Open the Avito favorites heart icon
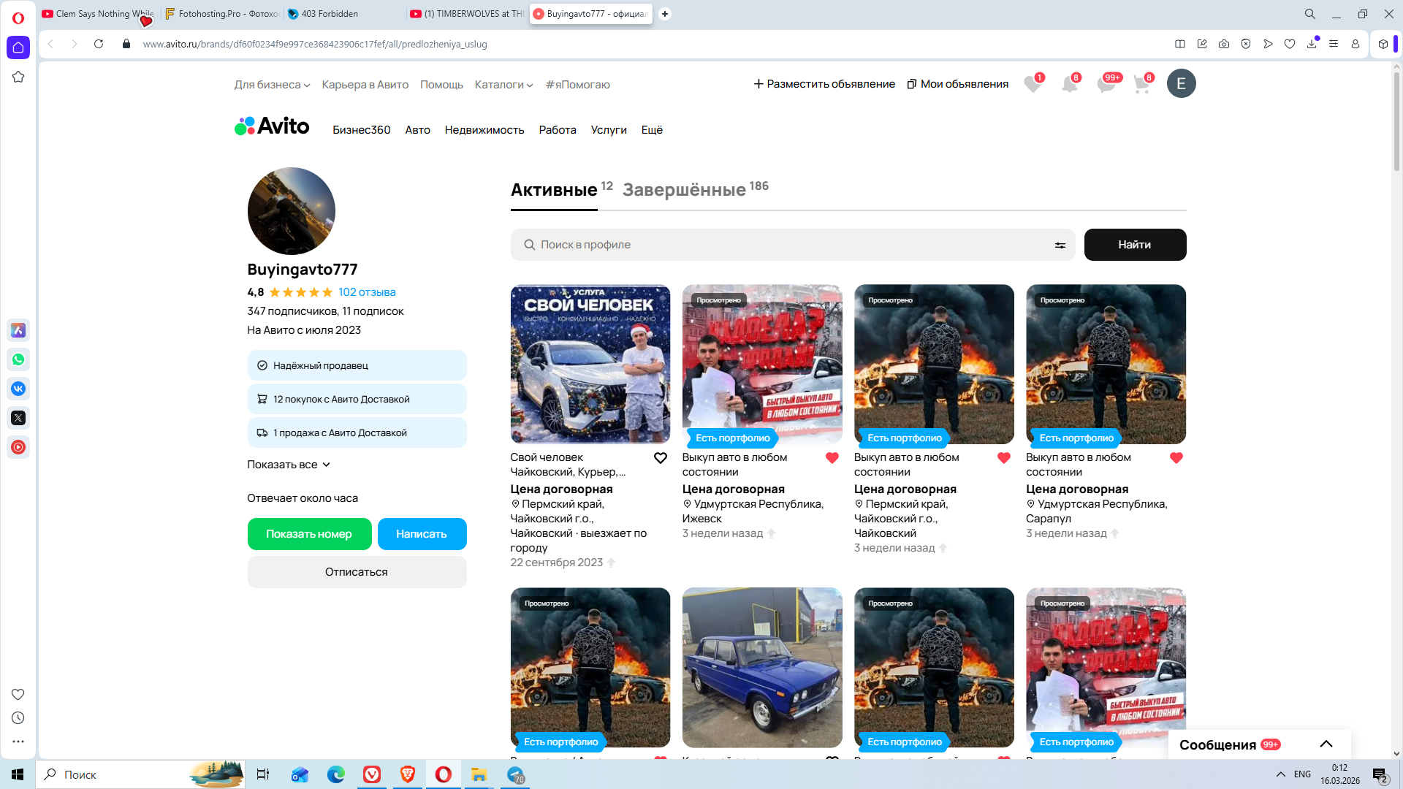The image size is (1403, 789). point(1032,85)
